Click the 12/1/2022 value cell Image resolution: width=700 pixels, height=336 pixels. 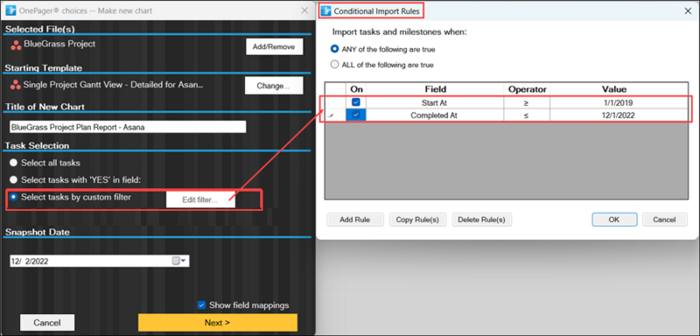[x=618, y=115]
